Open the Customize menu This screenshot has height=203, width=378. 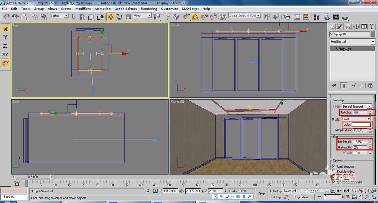(x=169, y=9)
